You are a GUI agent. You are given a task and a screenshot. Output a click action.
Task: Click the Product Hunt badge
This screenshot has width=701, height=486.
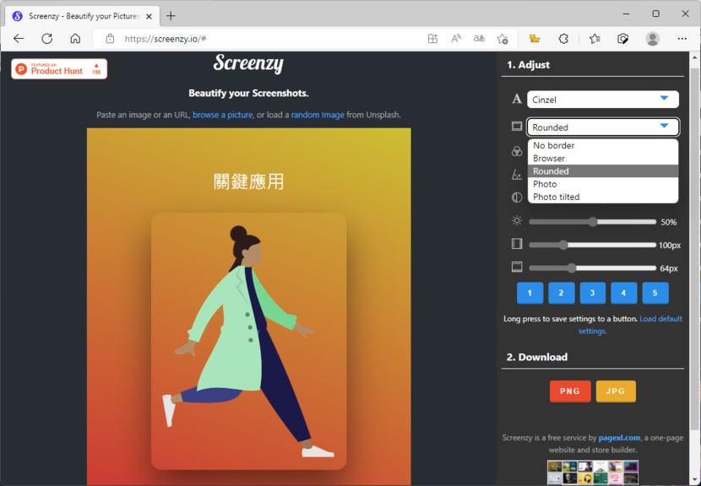tap(59, 69)
